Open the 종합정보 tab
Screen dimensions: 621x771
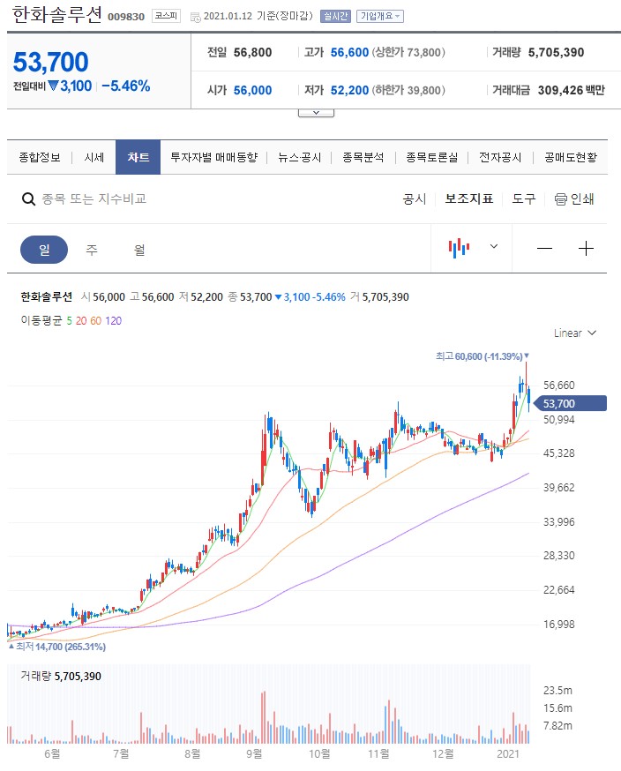click(40, 157)
